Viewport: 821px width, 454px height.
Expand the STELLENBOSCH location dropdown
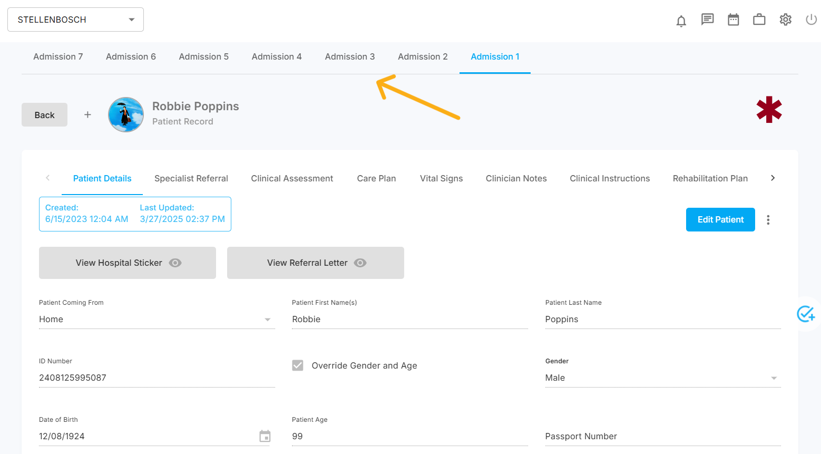(x=75, y=20)
